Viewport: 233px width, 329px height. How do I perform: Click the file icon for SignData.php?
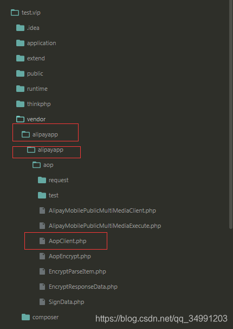point(42,302)
